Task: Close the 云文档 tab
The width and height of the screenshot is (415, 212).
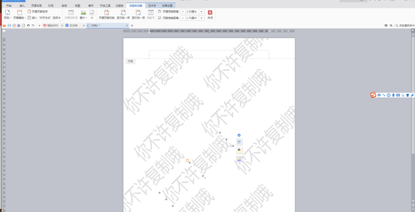Action: (x=84, y=25)
